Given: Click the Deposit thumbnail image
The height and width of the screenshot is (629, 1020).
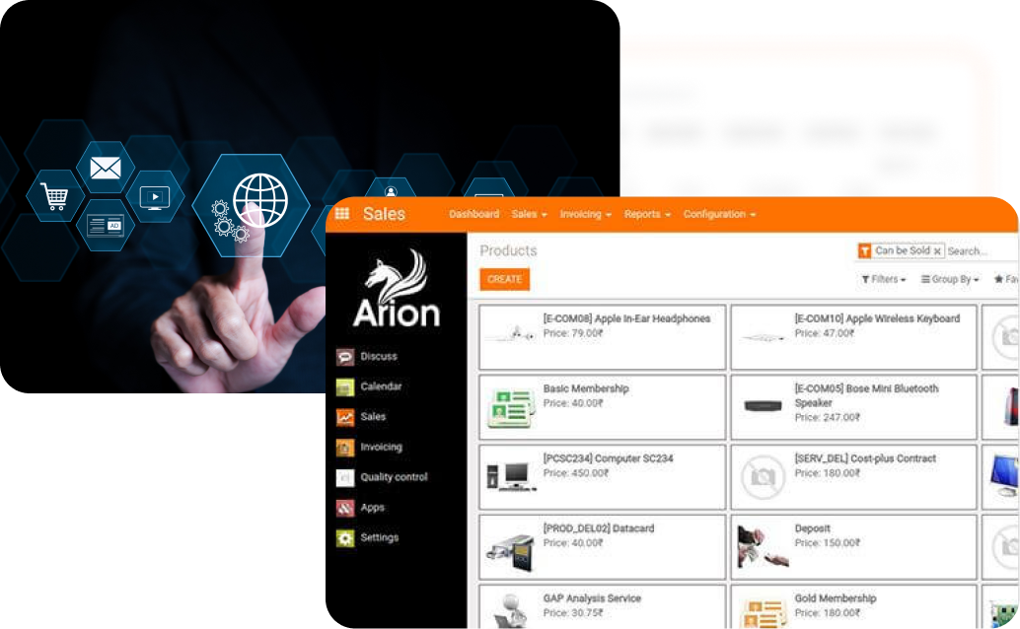Looking at the screenshot, I should coord(763,546).
